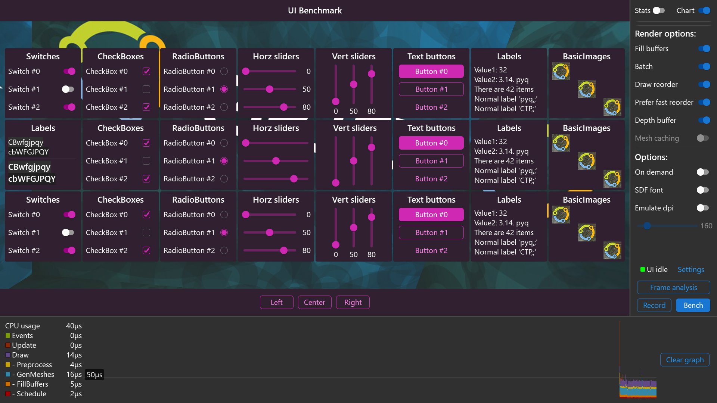Click the Clear graph button
717x403 pixels.
tap(685, 360)
